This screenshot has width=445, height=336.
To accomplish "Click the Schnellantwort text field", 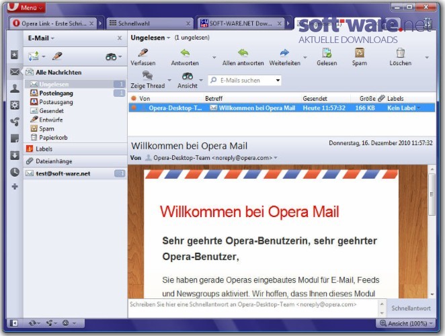I will coord(253,308).
